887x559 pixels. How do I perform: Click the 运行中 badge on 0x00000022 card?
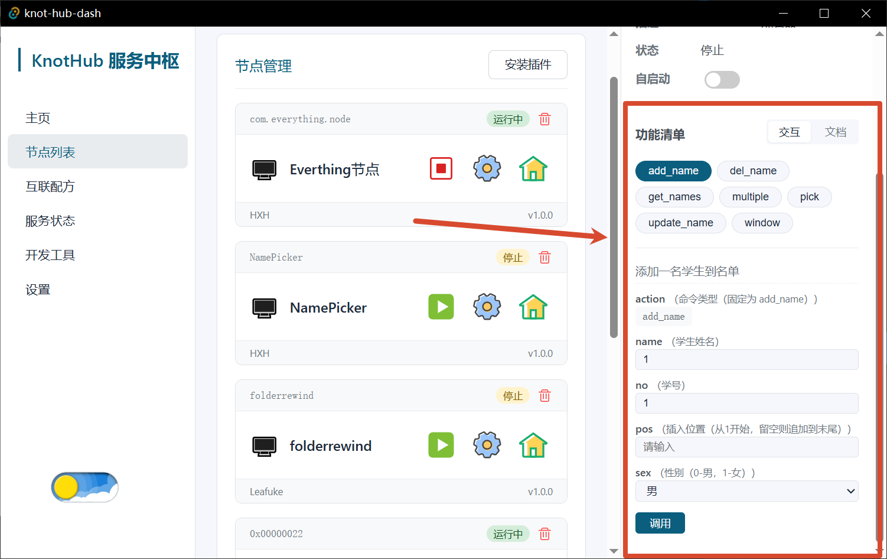coord(508,534)
